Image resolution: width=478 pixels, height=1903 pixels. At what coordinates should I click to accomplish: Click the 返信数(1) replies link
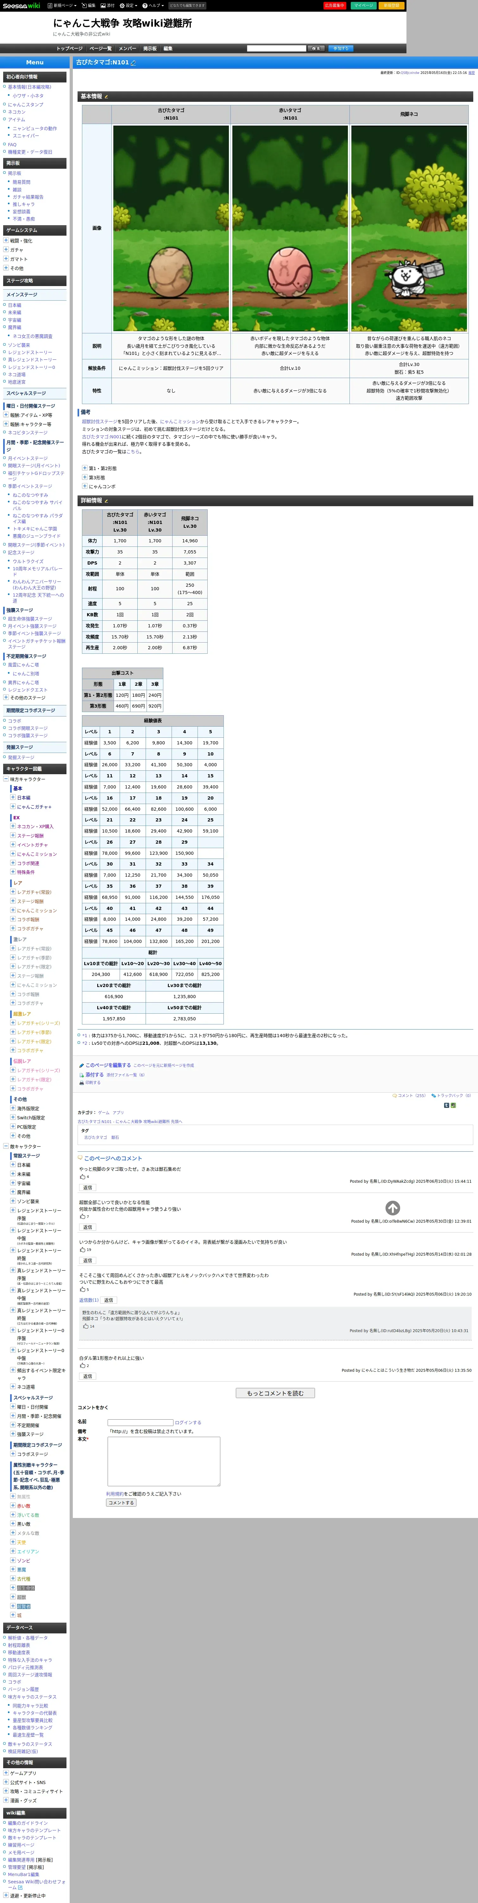coord(89,1300)
